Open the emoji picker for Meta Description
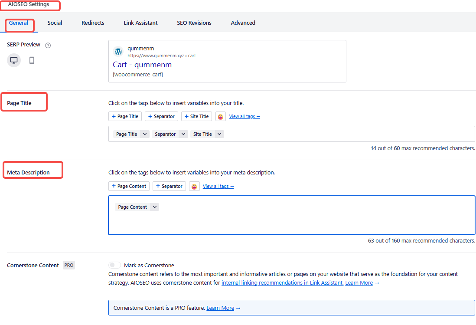476x325 pixels. tap(194, 186)
